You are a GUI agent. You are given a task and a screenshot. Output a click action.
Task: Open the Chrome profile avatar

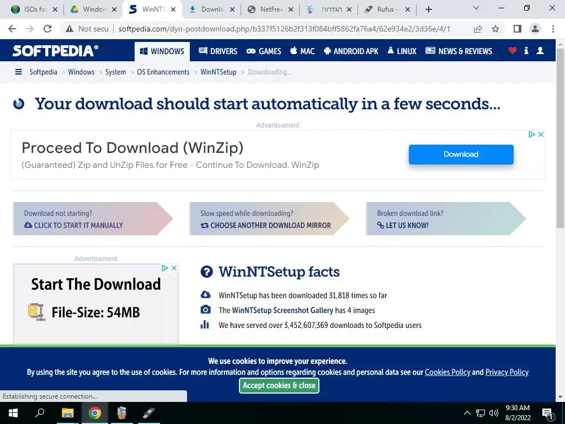point(535,29)
